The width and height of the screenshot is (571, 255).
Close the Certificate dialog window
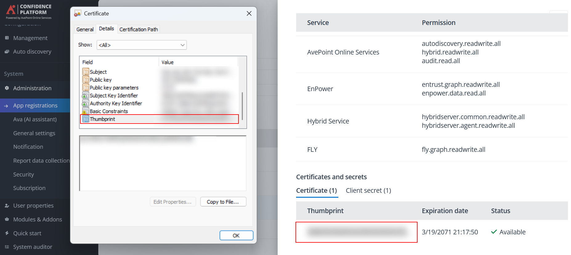[249, 14]
